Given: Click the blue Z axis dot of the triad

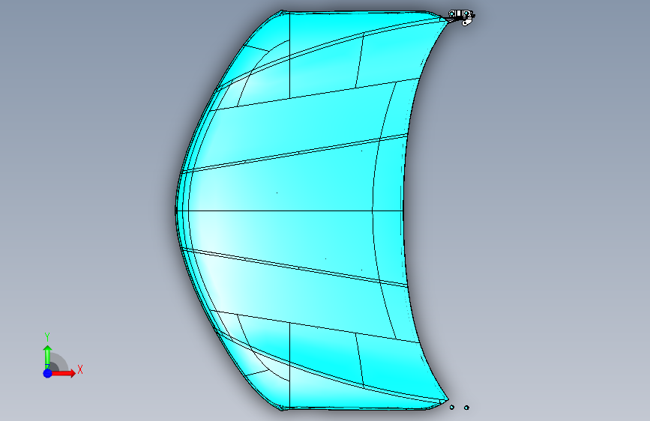Looking at the screenshot, I should click(48, 373).
